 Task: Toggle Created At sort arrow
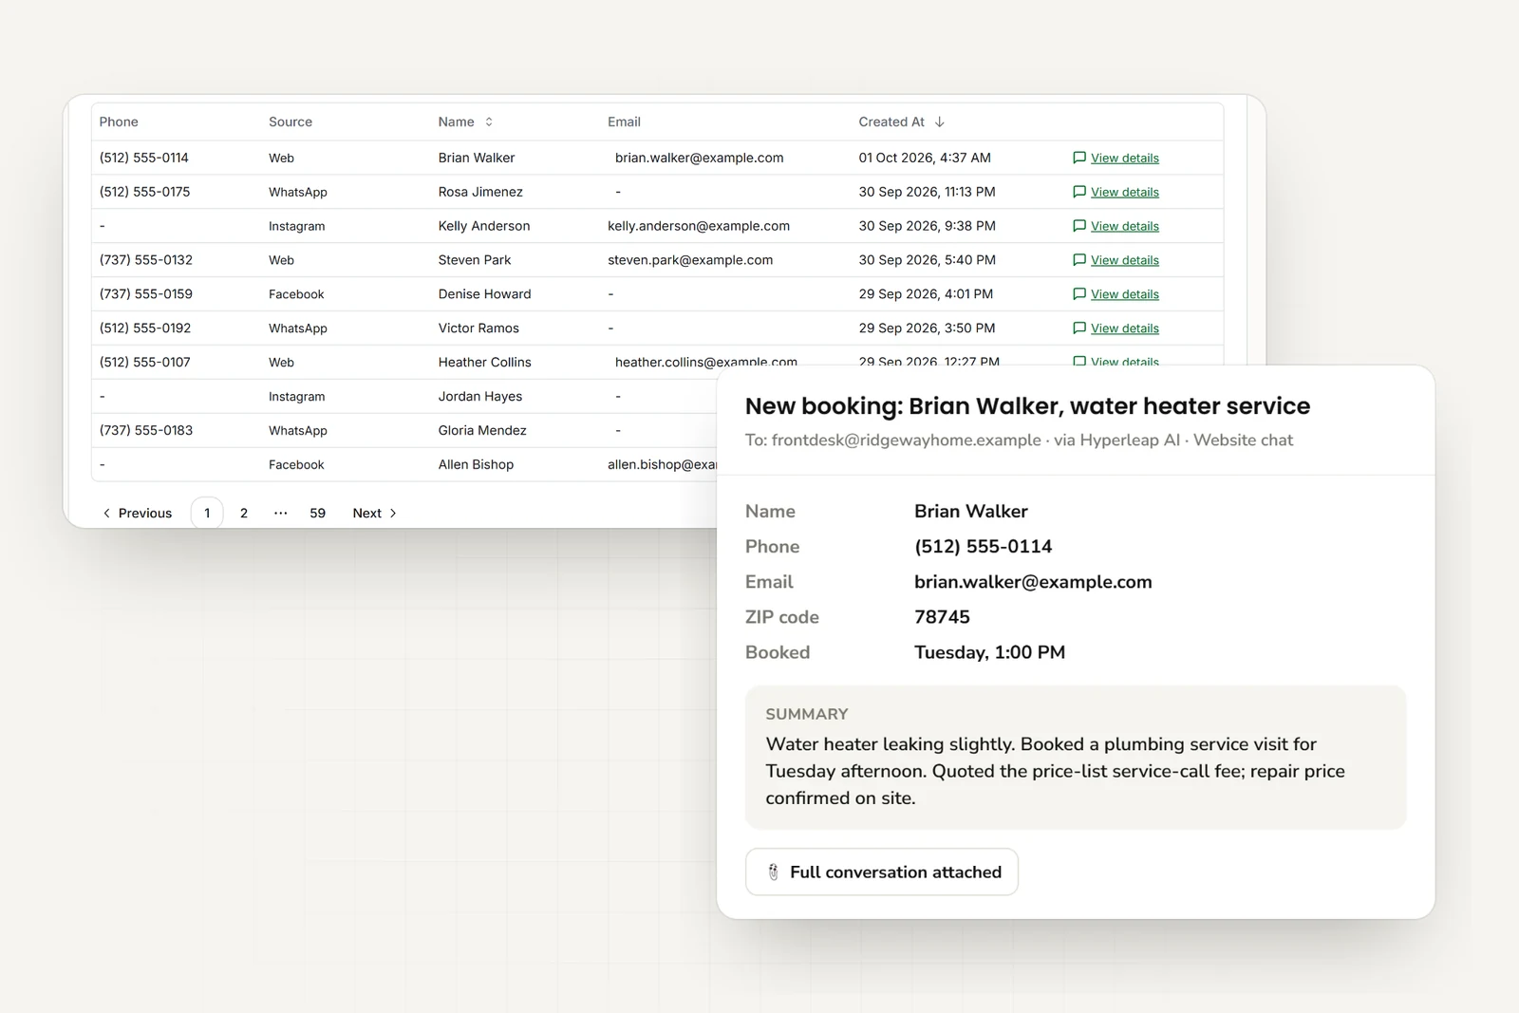pyautogui.click(x=940, y=122)
